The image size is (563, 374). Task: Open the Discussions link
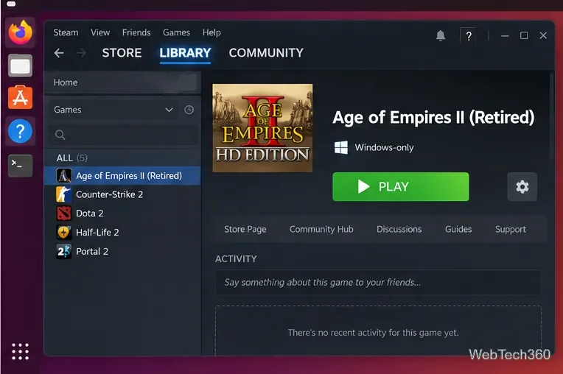tap(399, 229)
